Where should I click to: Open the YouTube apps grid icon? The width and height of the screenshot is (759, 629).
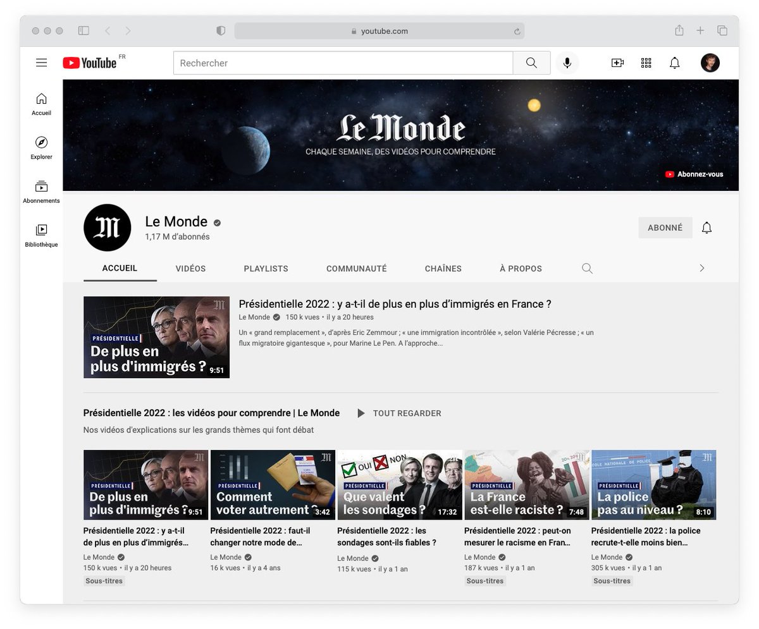point(646,63)
